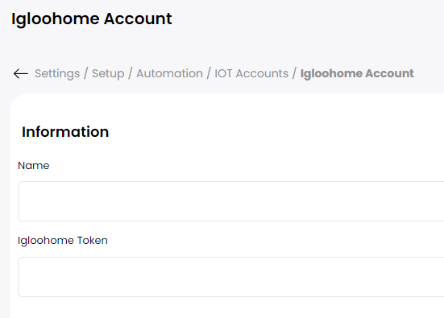Focus the Igloohome Token input field

point(230,277)
